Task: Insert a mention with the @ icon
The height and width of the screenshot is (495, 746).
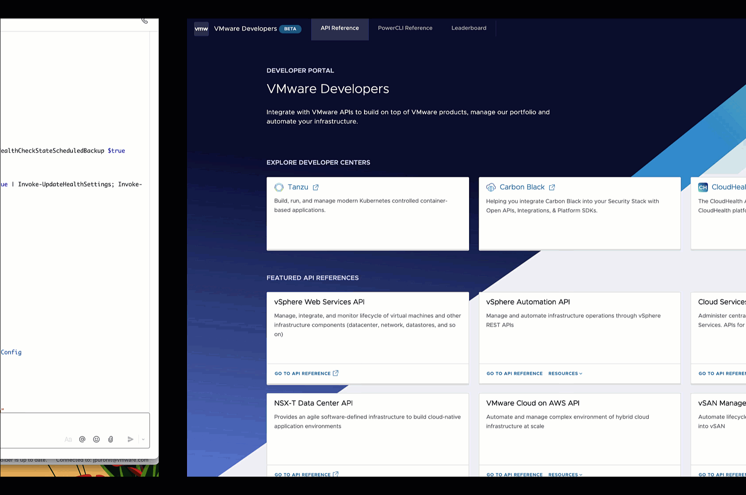Action: coord(83,439)
